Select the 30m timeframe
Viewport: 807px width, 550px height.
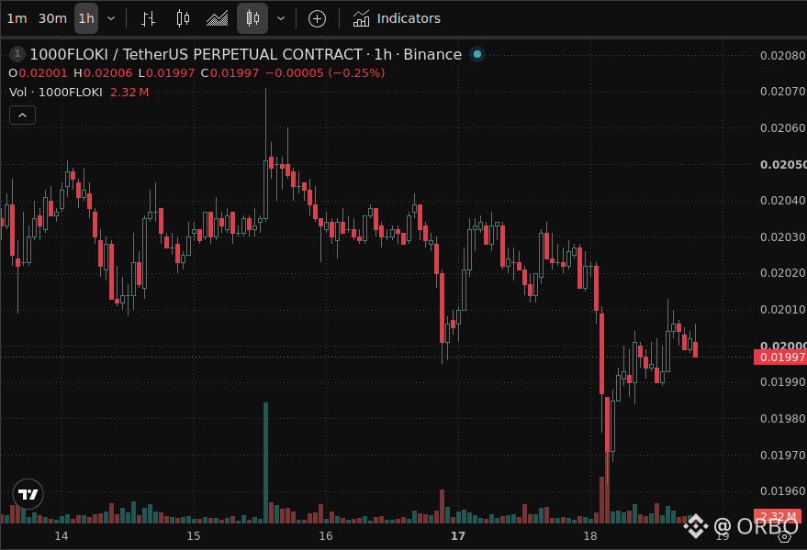(x=52, y=18)
